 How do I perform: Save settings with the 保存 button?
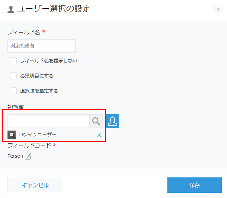coord(194,185)
